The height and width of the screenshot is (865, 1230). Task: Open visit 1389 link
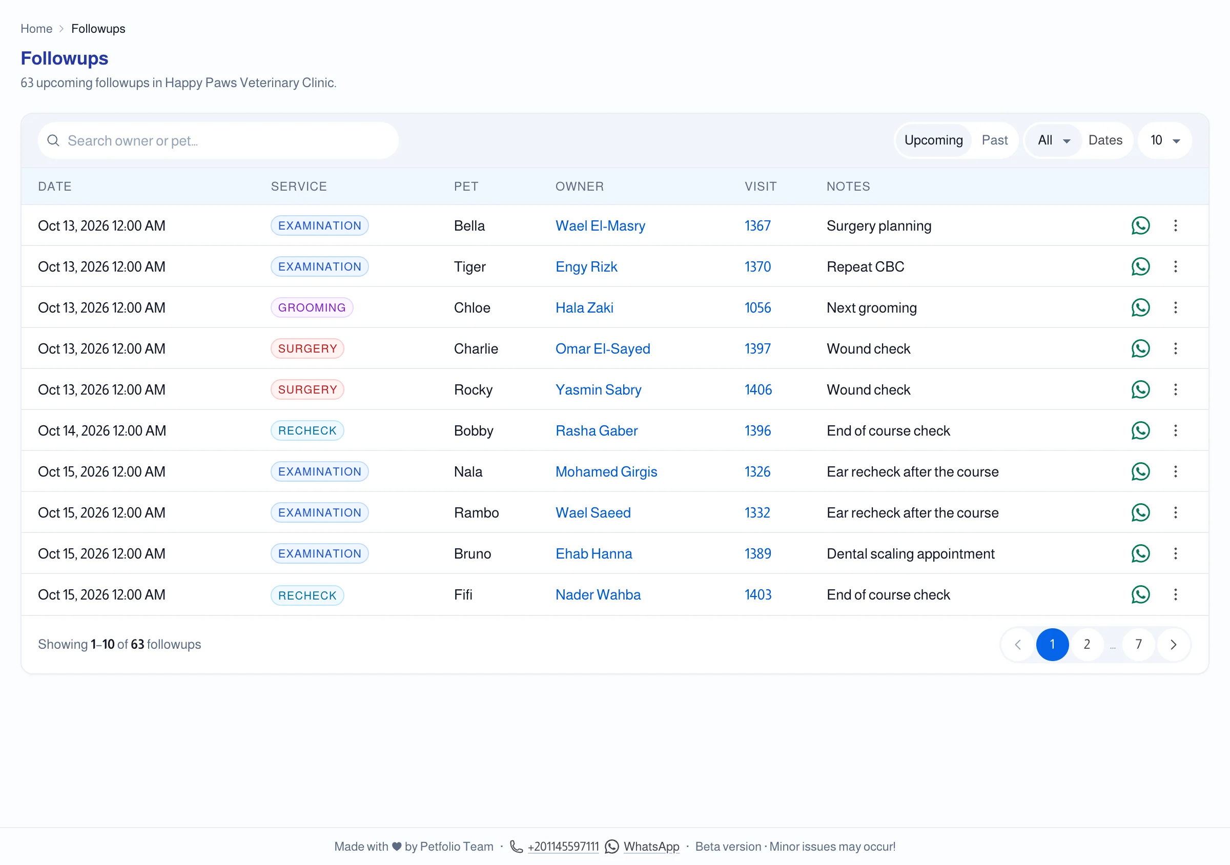click(x=757, y=553)
